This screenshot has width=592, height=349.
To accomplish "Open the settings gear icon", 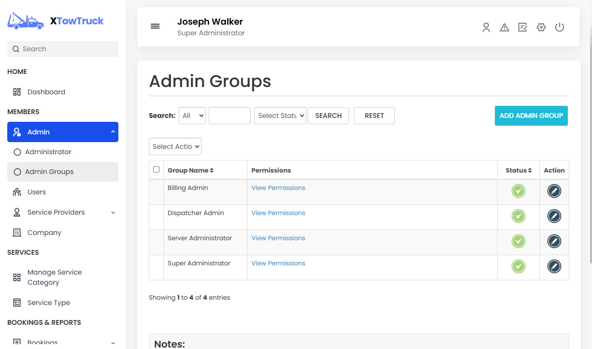I will tap(541, 28).
